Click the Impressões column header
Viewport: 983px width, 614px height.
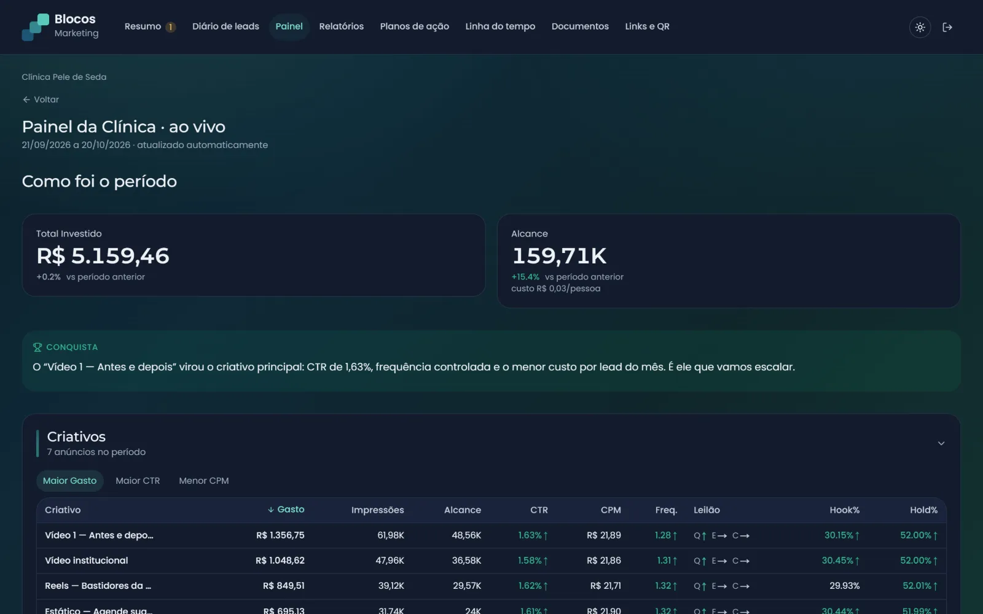click(377, 510)
